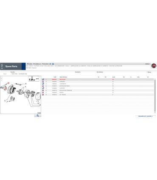The width and height of the screenshot is (157, 180).
Task: Click the crossed-out icon on REGOLATORE TENSIONE row
Action: [43, 90]
